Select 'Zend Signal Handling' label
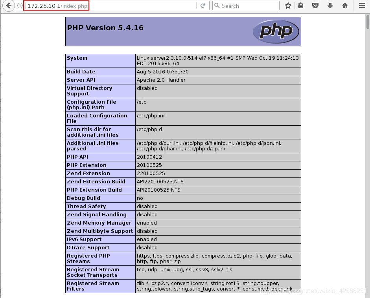This screenshot has height=298, width=370. [97, 215]
